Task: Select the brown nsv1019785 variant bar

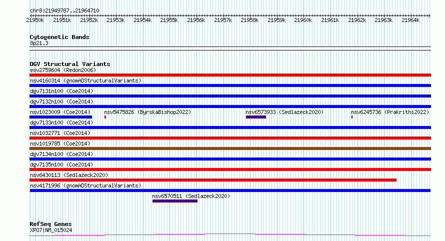Action: click(230, 148)
